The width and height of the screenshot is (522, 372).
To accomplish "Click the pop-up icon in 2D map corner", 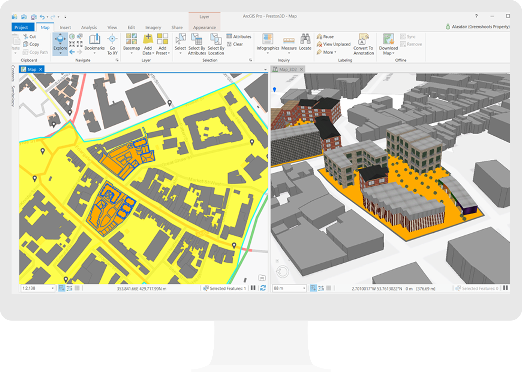I will (262, 278).
